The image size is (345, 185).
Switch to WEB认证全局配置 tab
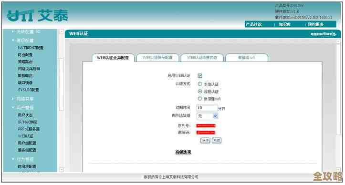coord(113,58)
